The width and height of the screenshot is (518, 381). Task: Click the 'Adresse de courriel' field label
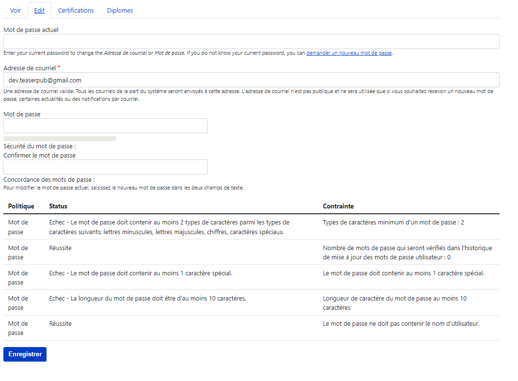30,68
